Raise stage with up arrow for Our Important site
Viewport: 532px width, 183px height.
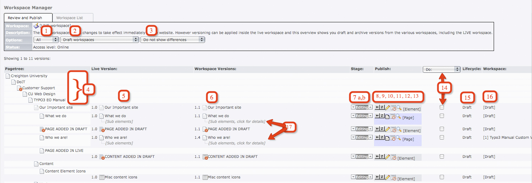pyautogui.click(x=371, y=107)
